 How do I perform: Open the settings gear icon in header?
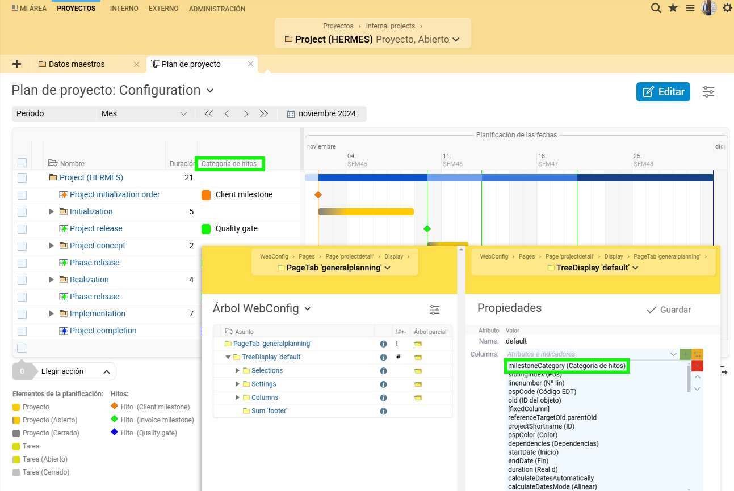click(727, 8)
